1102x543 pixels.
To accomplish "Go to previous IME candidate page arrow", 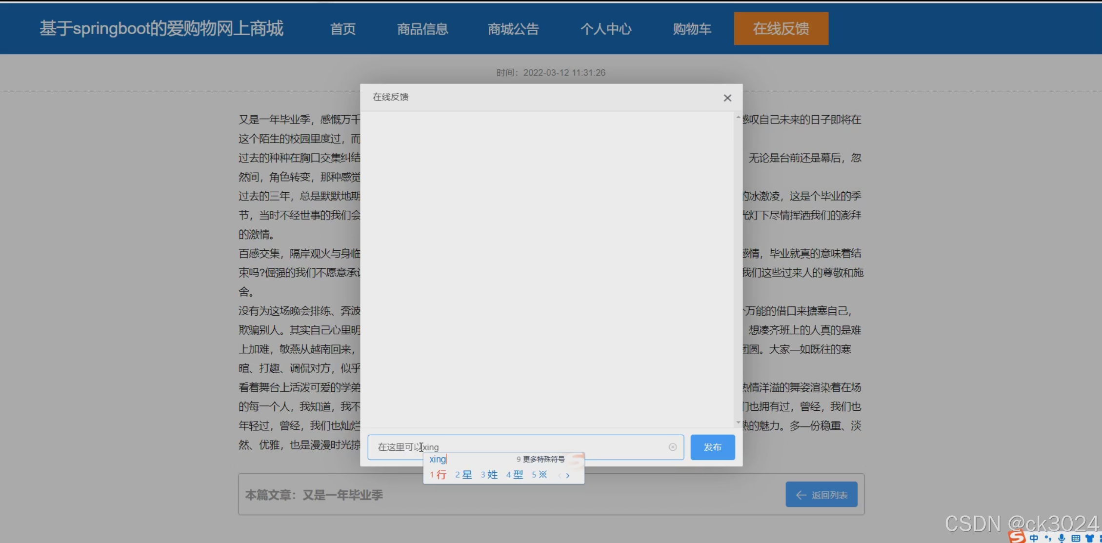I will point(560,475).
